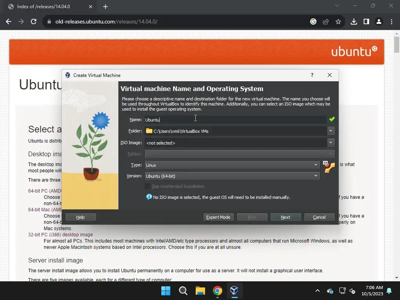Image resolution: width=400 pixels, height=300 pixels.
Task: Click the Google icon in the address bar
Action: click(x=313, y=22)
